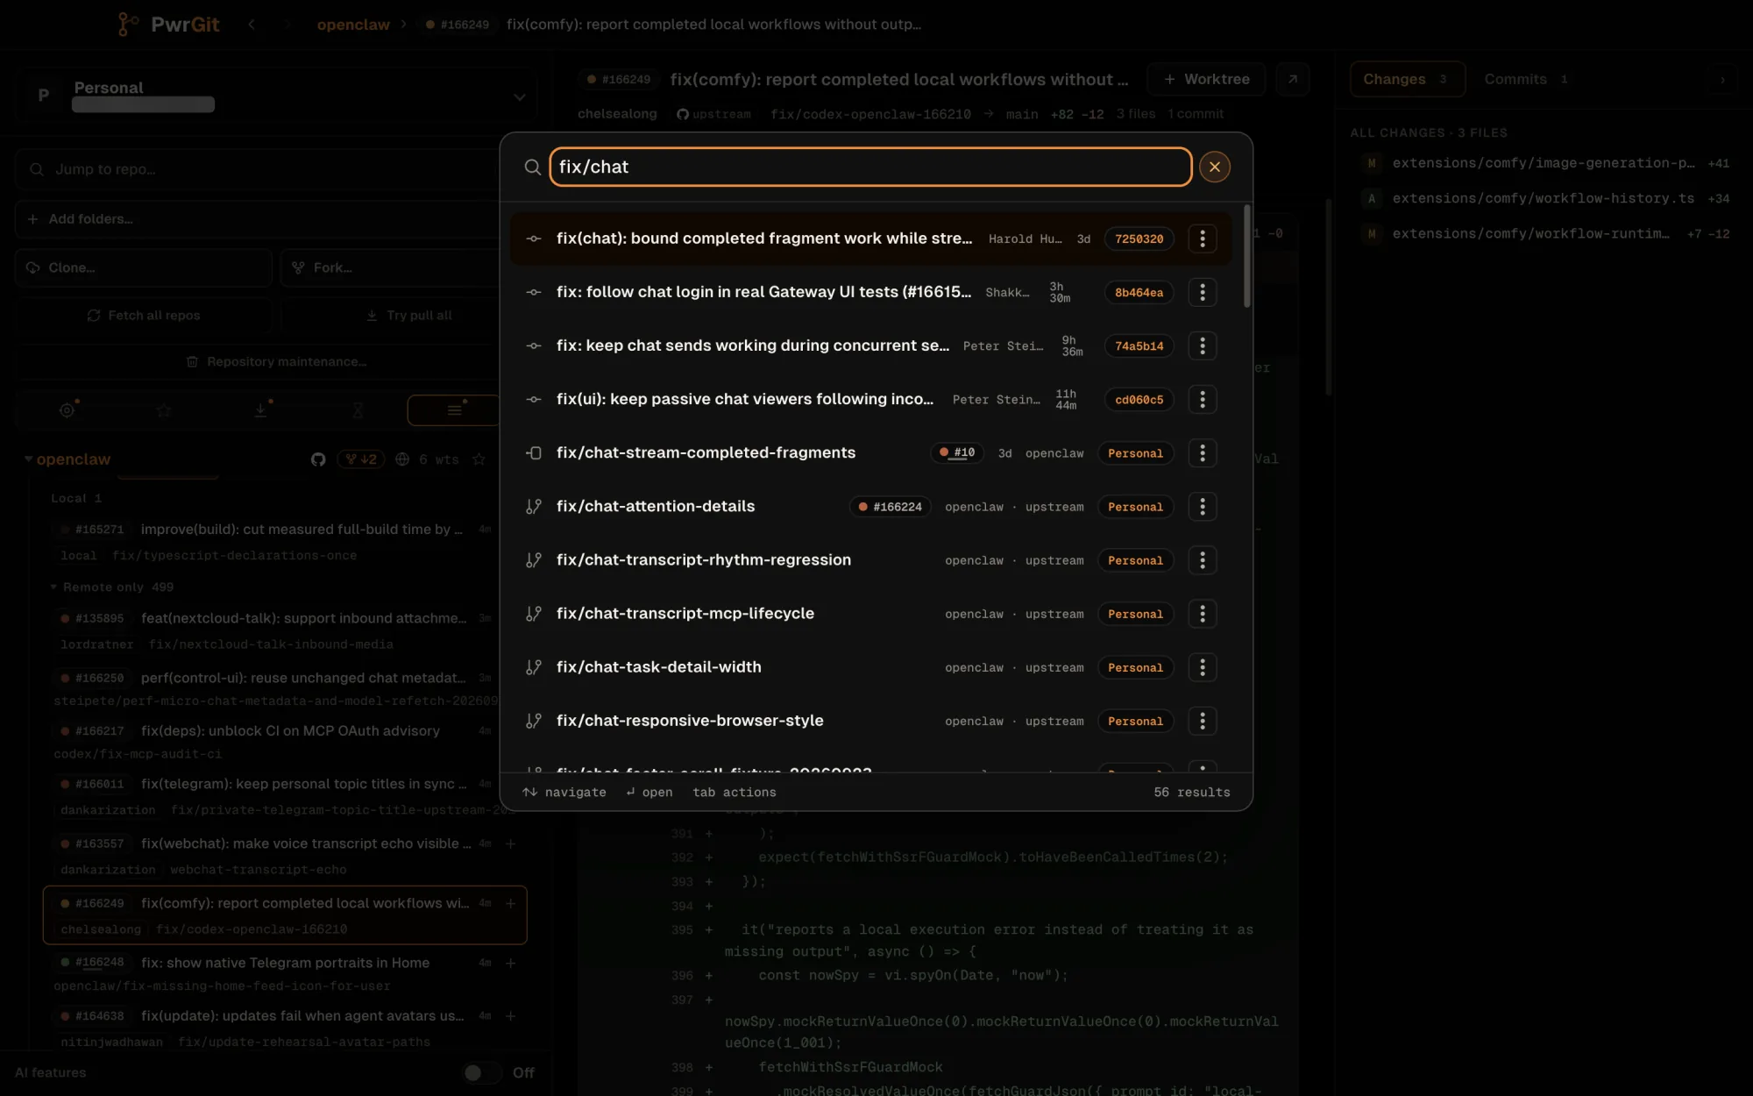Viewport: 1753px width, 1096px height.
Task: Click commit hash 8b464ea badge
Action: click(x=1139, y=292)
